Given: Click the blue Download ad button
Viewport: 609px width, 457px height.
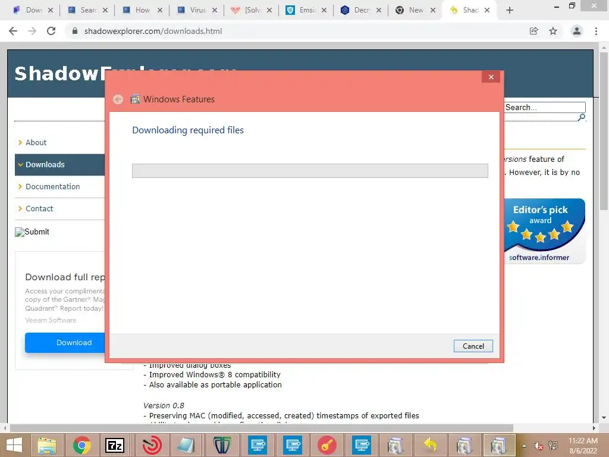Looking at the screenshot, I should (x=65, y=343).
